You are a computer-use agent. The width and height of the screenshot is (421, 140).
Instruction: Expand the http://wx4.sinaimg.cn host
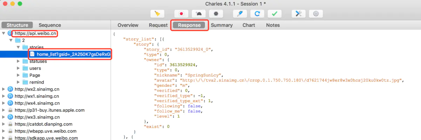(x=4, y=103)
